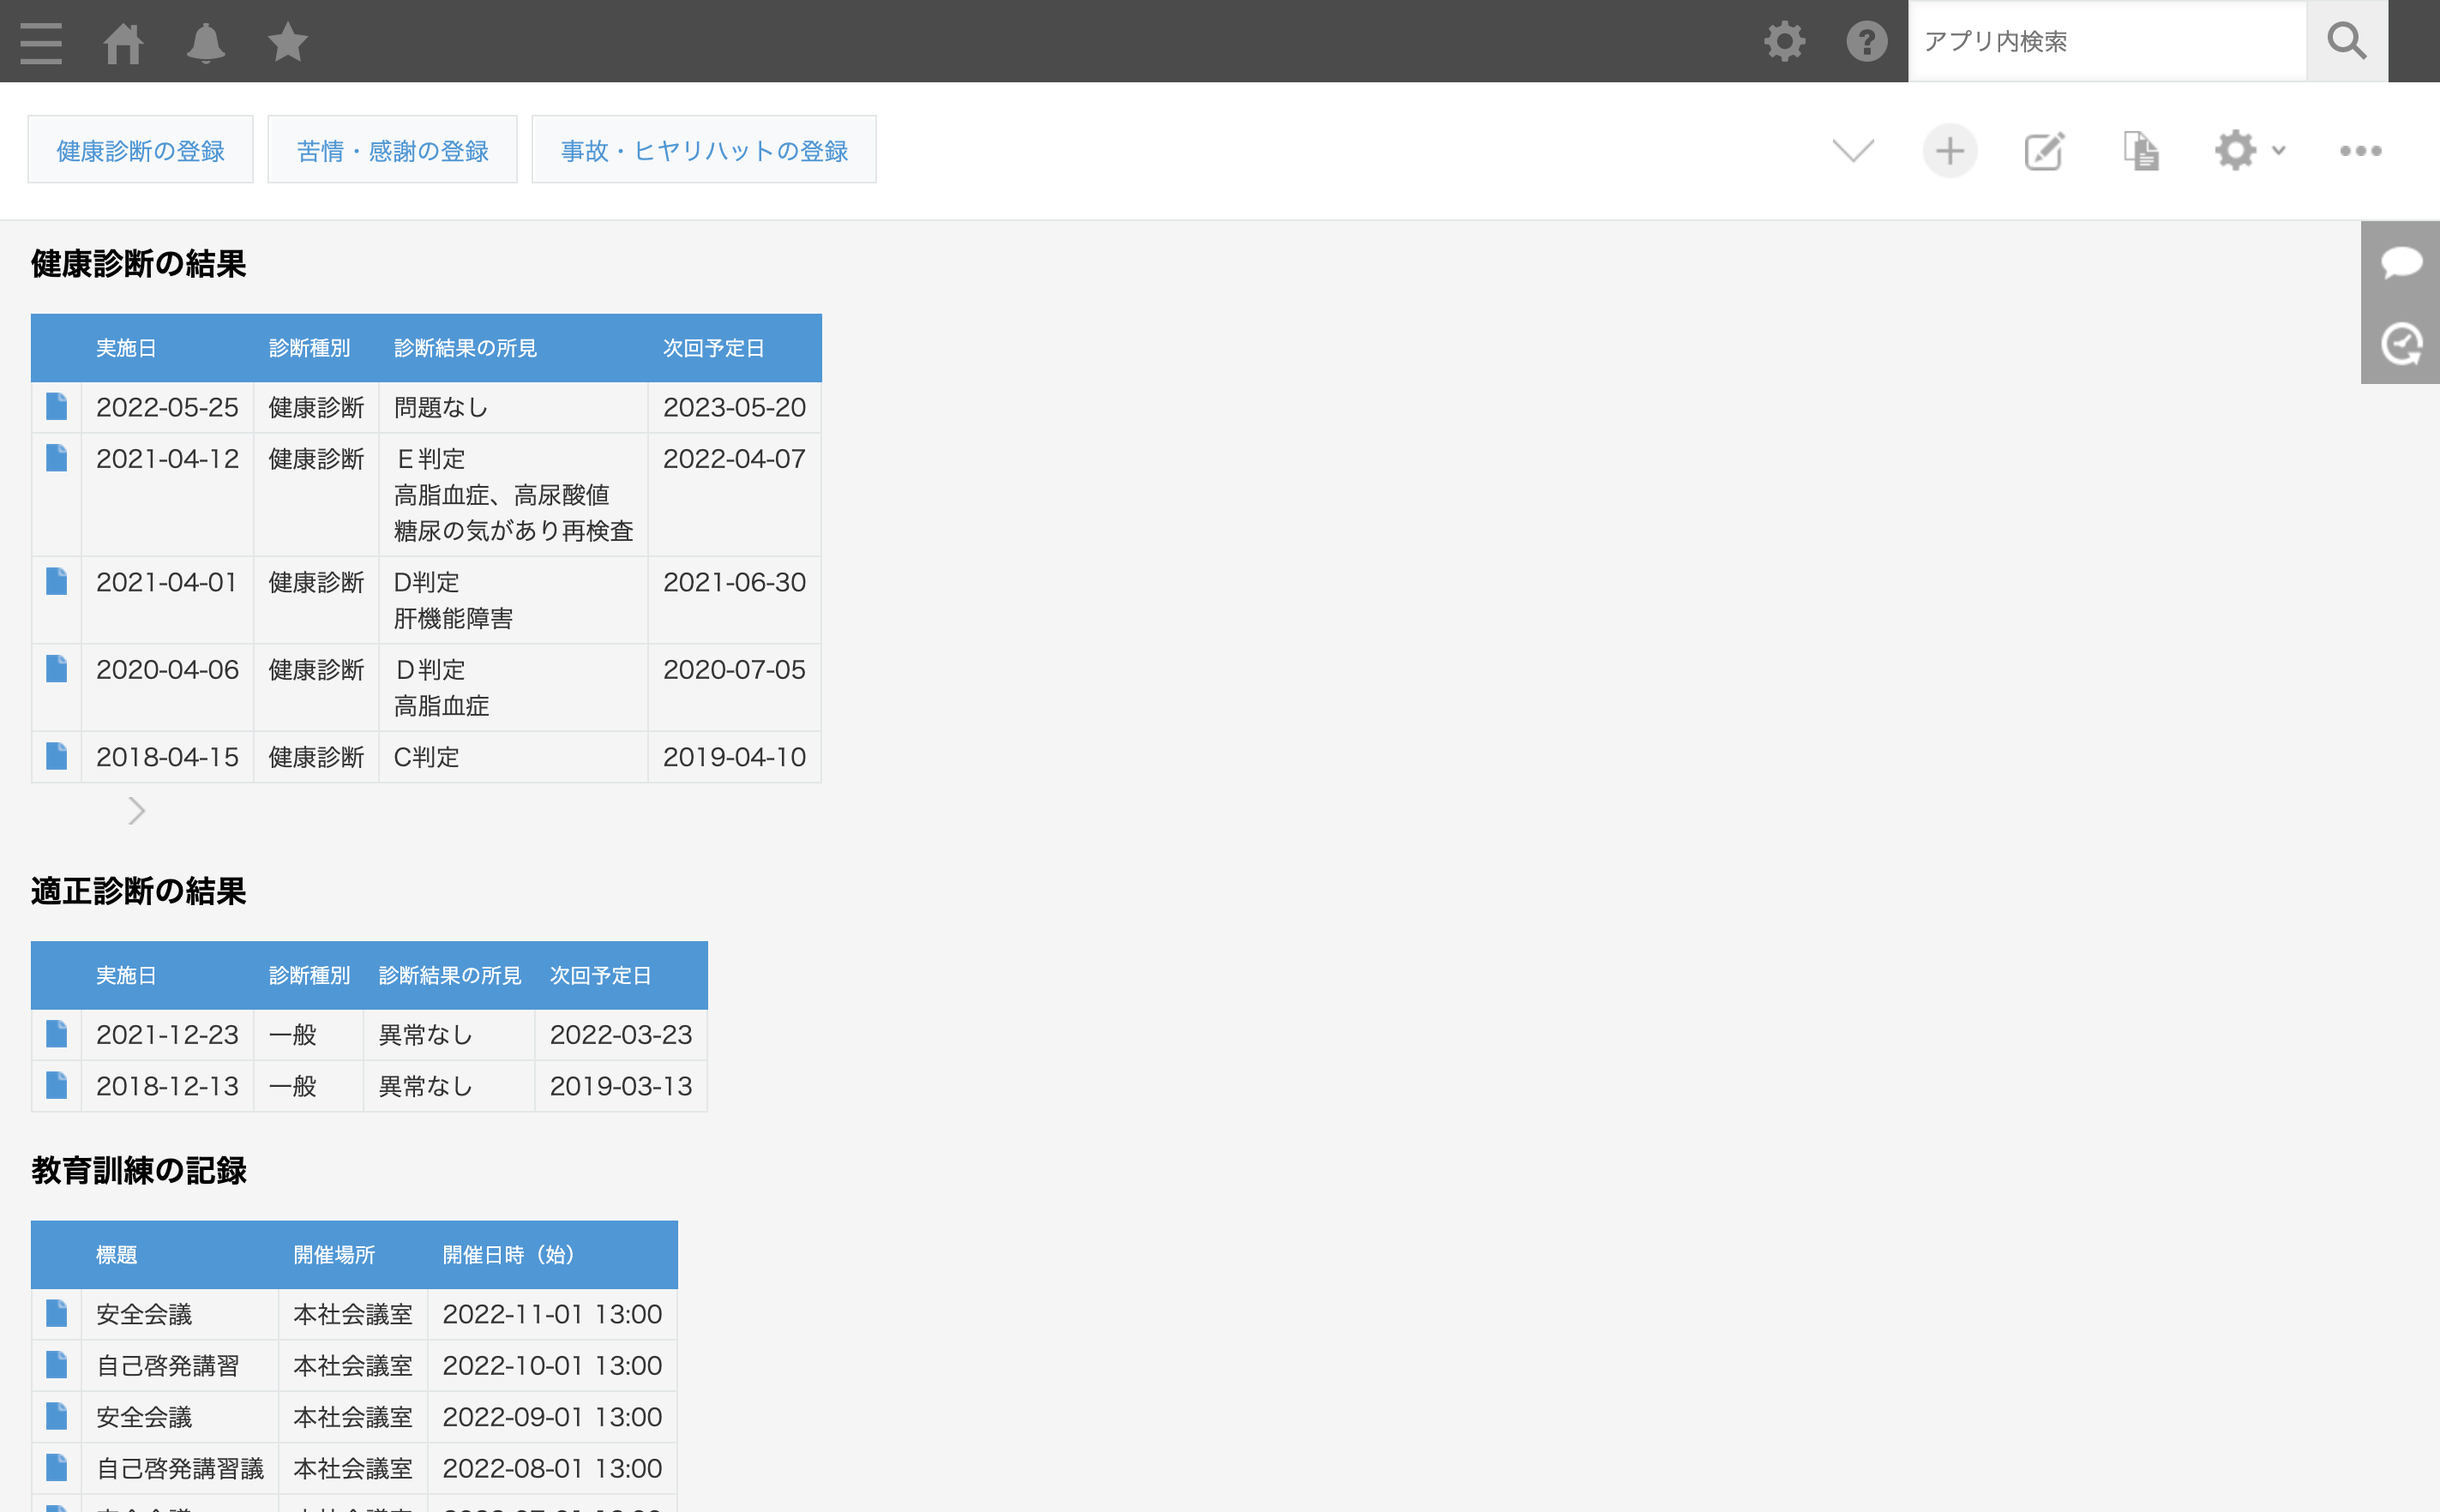Image resolution: width=2440 pixels, height=1512 pixels.
Task: Go to next record using down chevron
Action: (x=1853, y=151)
